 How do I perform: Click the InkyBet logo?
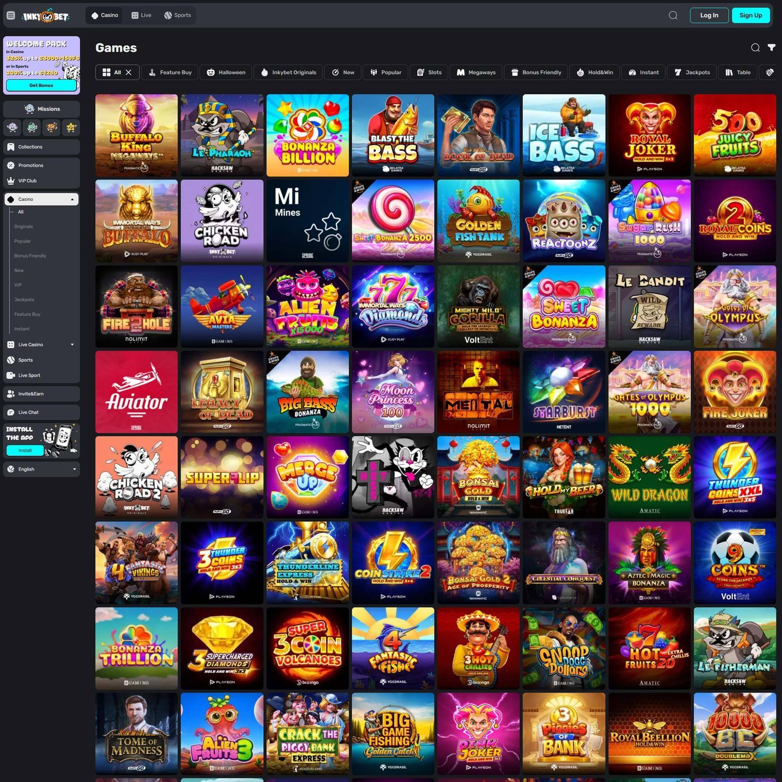(45, 16)
